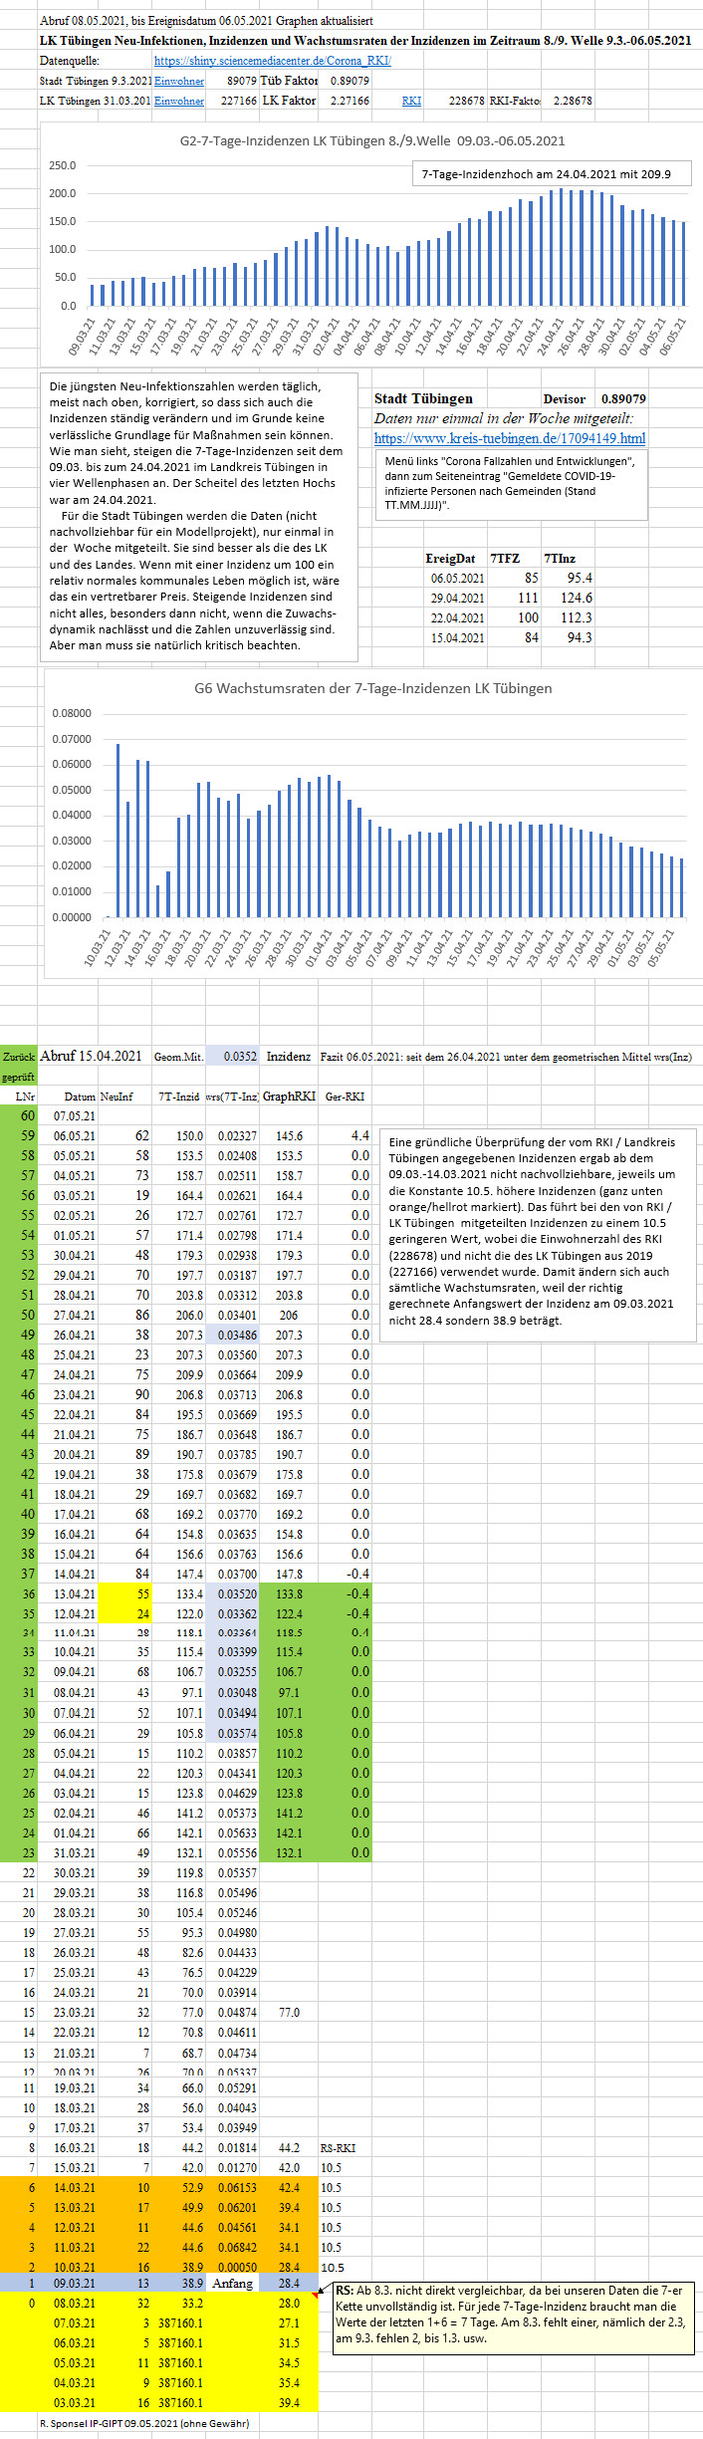Select the Devisor label cell
The height and width of the screenshot is (2439, 703).
(x=565, y=398)
